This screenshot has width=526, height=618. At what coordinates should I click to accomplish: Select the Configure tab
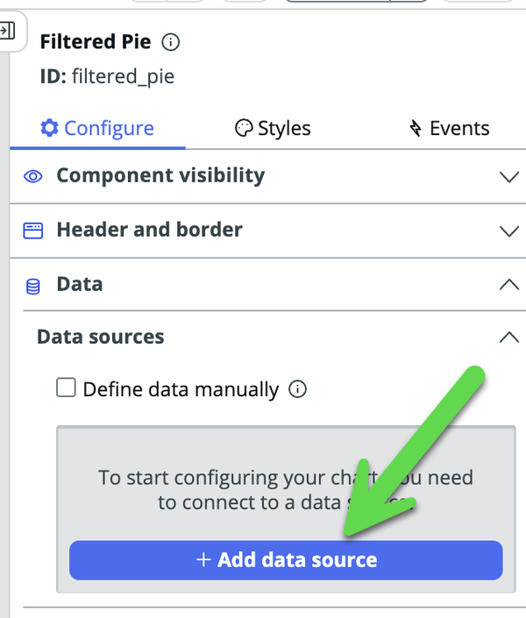click(97, 129)
